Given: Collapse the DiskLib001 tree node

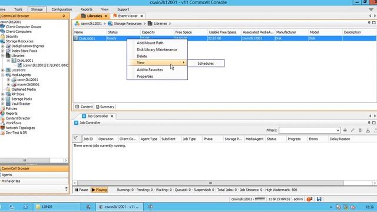Looking at the screenshot, I should click(8, 60).
